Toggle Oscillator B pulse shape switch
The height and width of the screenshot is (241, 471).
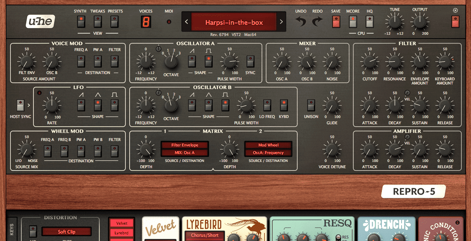click(225, 105)
